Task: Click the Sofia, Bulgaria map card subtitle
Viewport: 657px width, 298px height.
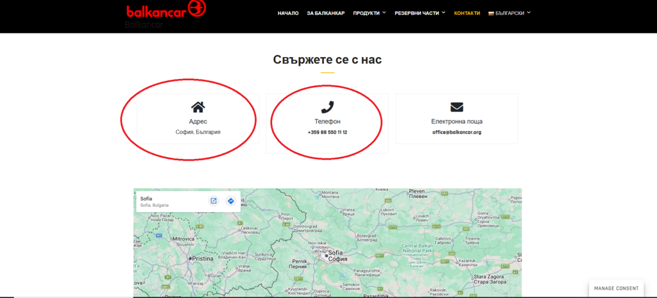Action: click(154, 206)
